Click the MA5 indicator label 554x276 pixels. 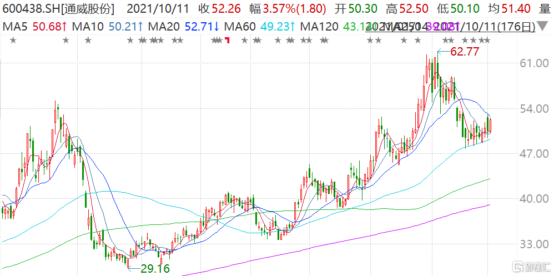[16, 26]
